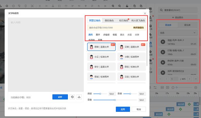
Task: Adjust the 音量 volume slider
Action: tap(115, 100)
